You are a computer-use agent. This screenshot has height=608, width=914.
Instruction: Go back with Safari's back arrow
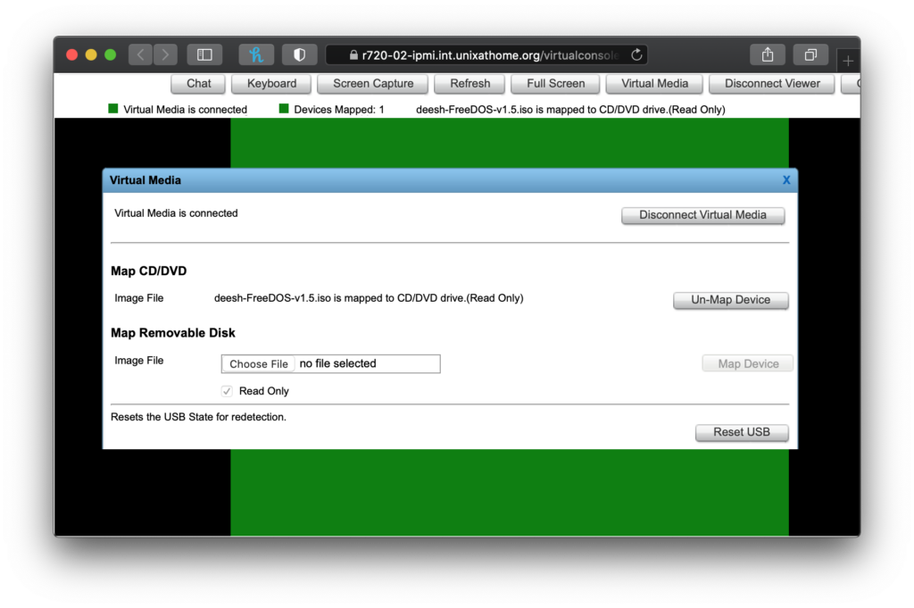pos(140,54)
